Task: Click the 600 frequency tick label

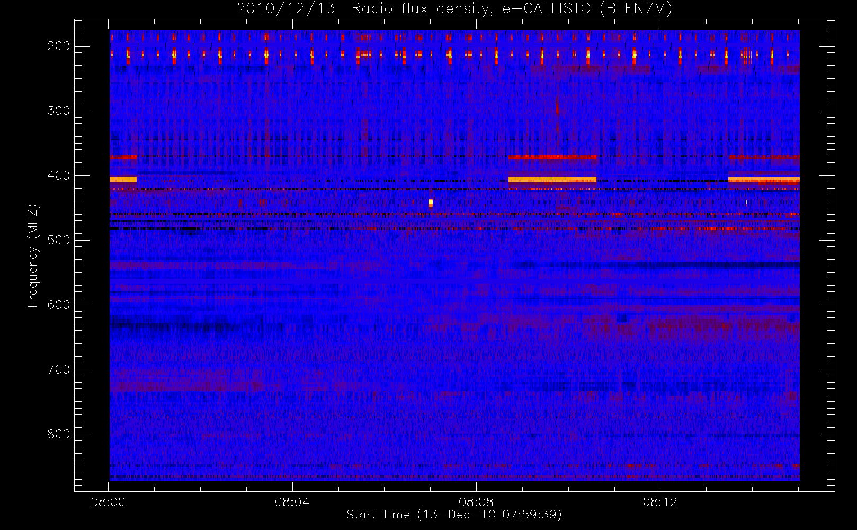Action: (x=58, y=305)
